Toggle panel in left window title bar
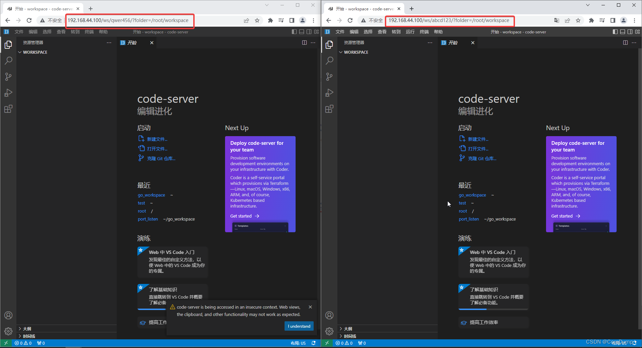The width and height of the screenshot is (642, 348). [302, 32]
